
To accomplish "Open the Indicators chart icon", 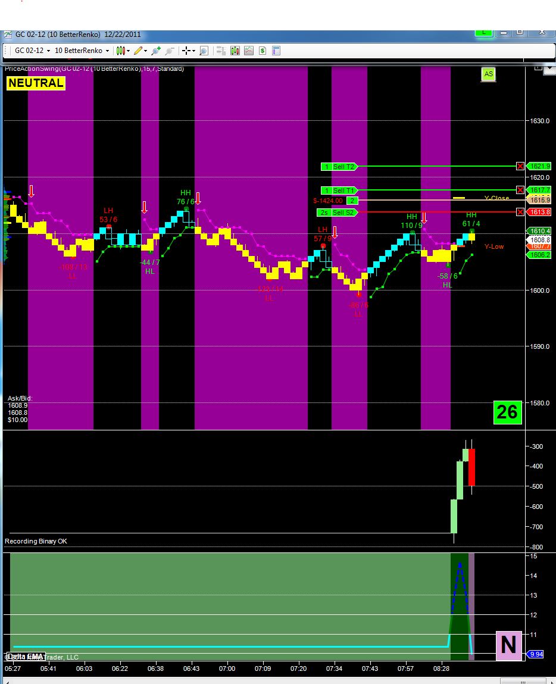I will point(249,51).
